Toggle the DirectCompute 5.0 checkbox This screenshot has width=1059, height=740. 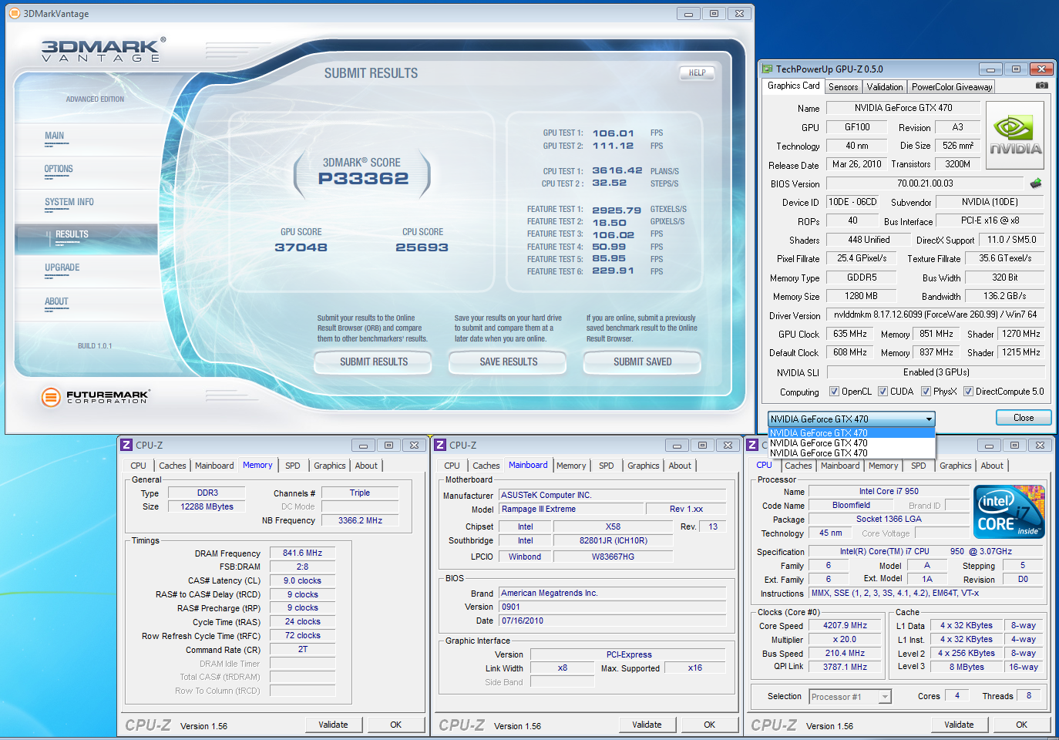(x=968, y=392)
